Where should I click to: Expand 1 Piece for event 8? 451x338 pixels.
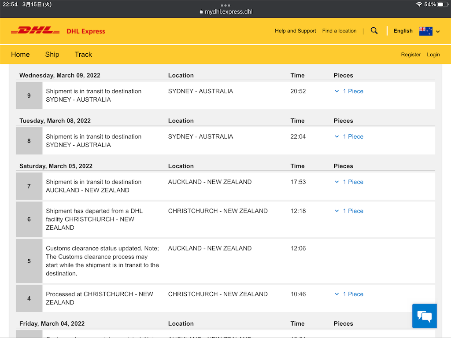pyautogui.click(x=349, y=136)
